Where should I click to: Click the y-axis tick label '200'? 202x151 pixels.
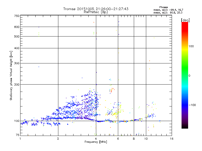click(17, 85)
